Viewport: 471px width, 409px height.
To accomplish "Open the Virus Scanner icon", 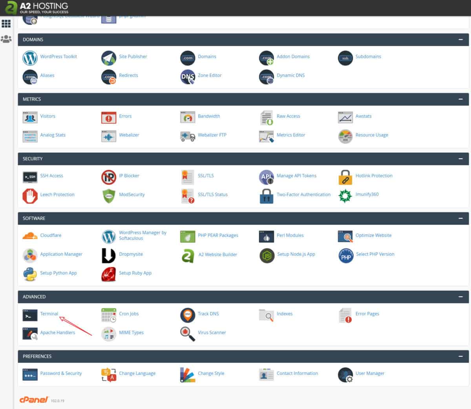I will tap(188, 334).
